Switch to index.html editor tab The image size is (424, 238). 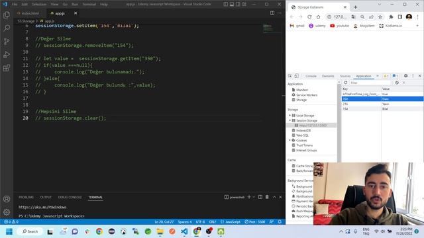tap(28, 13)
